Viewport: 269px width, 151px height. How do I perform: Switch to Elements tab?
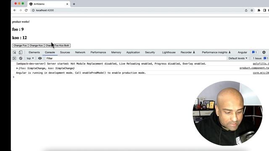click(34, 52)
